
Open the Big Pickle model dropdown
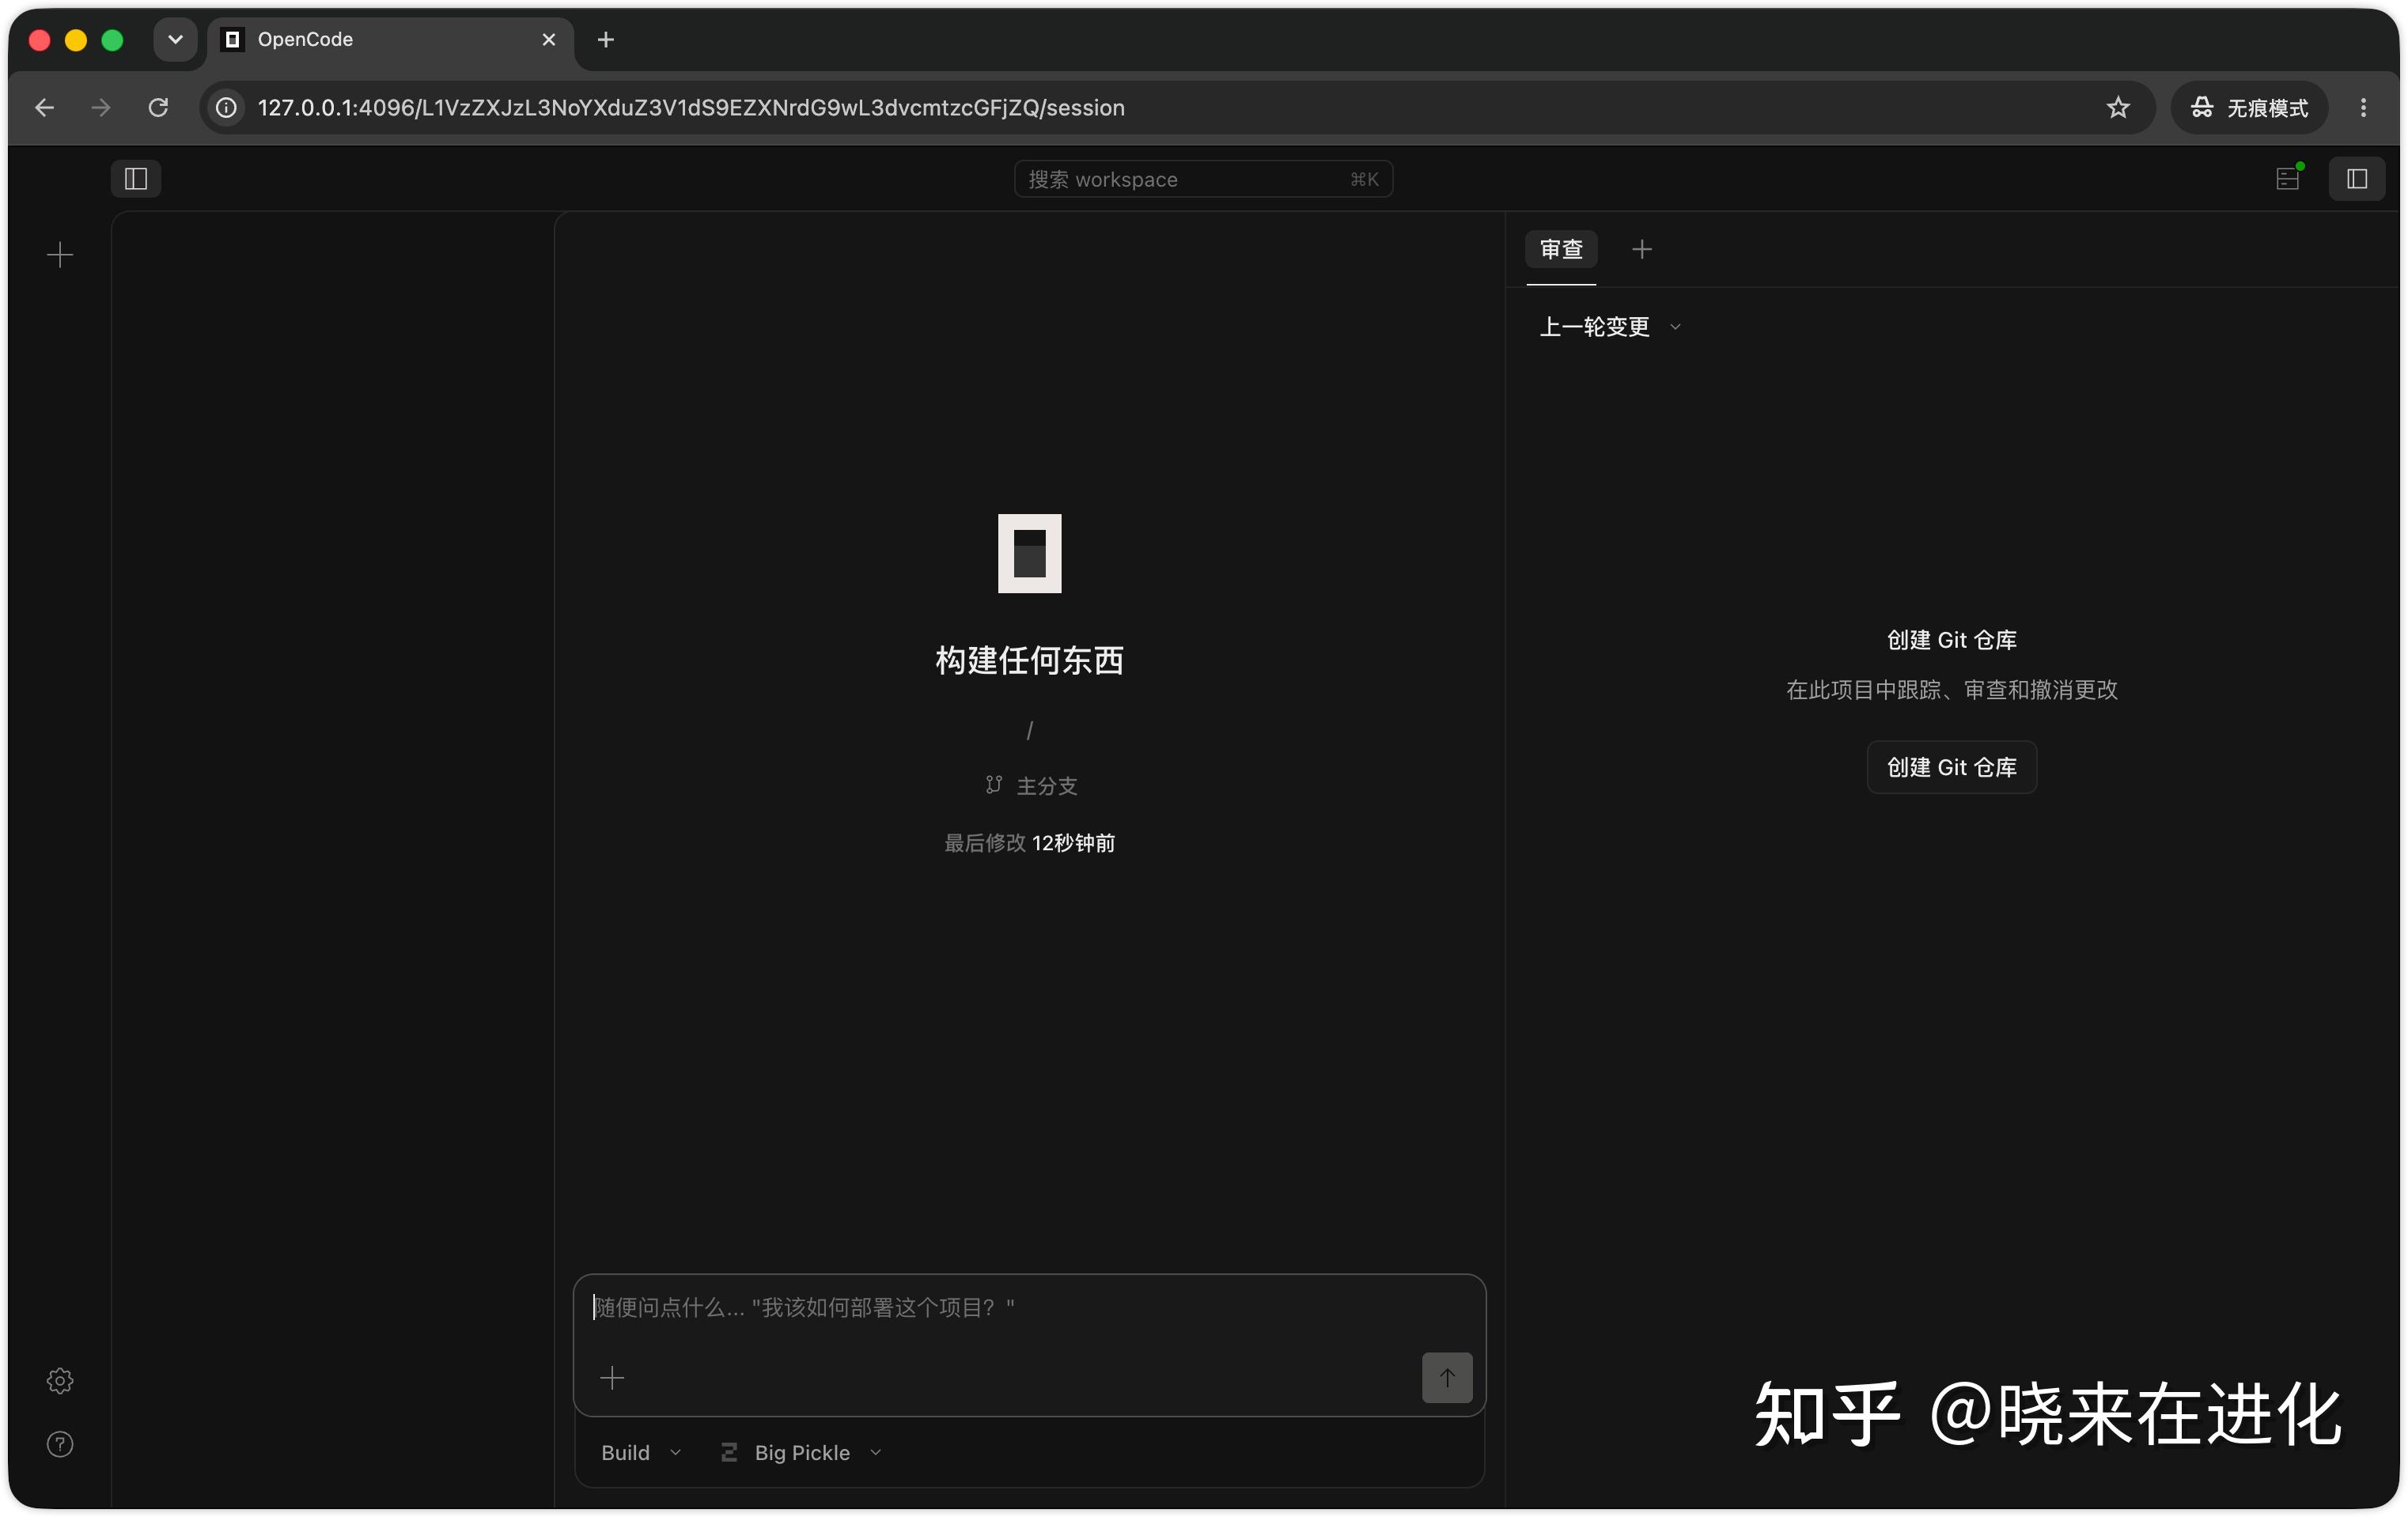[801, 1452]
